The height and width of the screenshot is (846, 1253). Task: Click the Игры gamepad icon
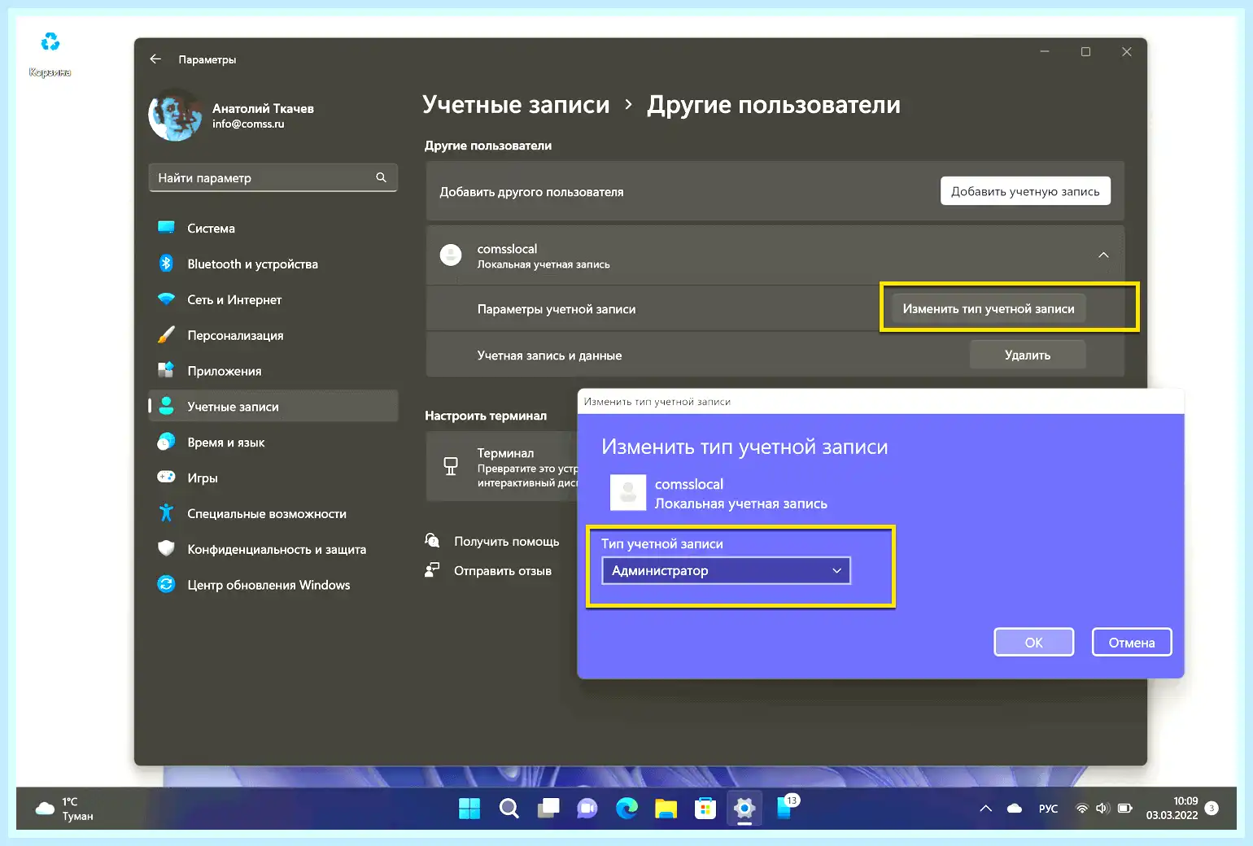point(166,477)
